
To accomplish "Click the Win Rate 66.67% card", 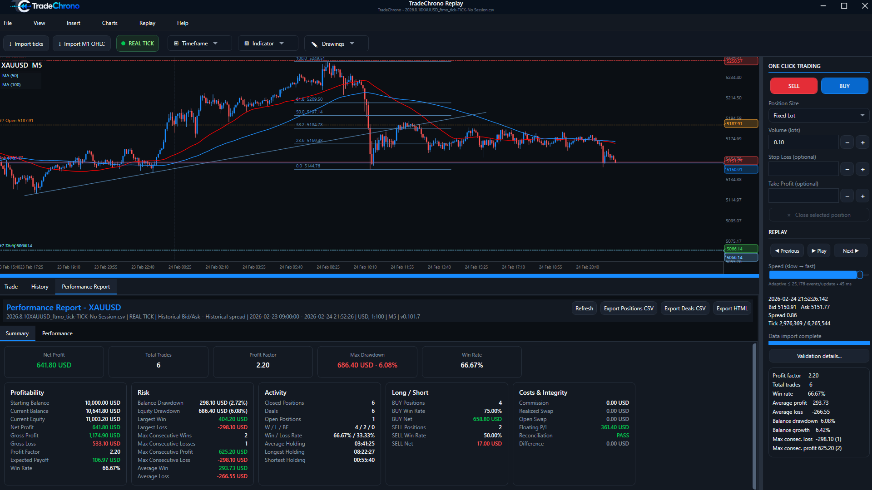I will point(471,362).
